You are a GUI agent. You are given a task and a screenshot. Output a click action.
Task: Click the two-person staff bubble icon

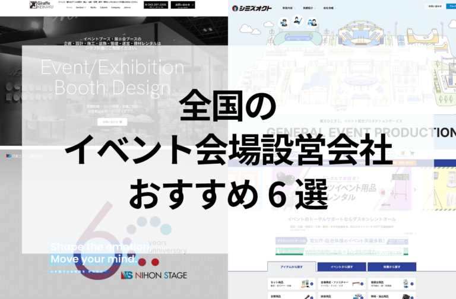312,22
